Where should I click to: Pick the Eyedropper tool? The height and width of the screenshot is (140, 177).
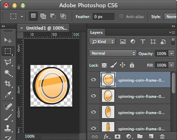[8, 94]
